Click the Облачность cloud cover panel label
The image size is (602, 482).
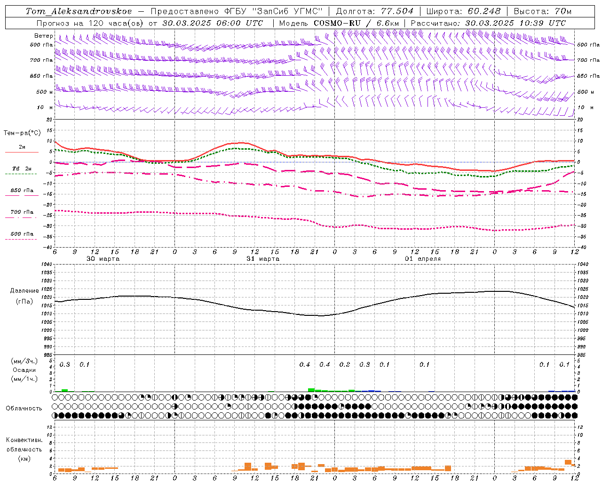click(x=24, y=409)
